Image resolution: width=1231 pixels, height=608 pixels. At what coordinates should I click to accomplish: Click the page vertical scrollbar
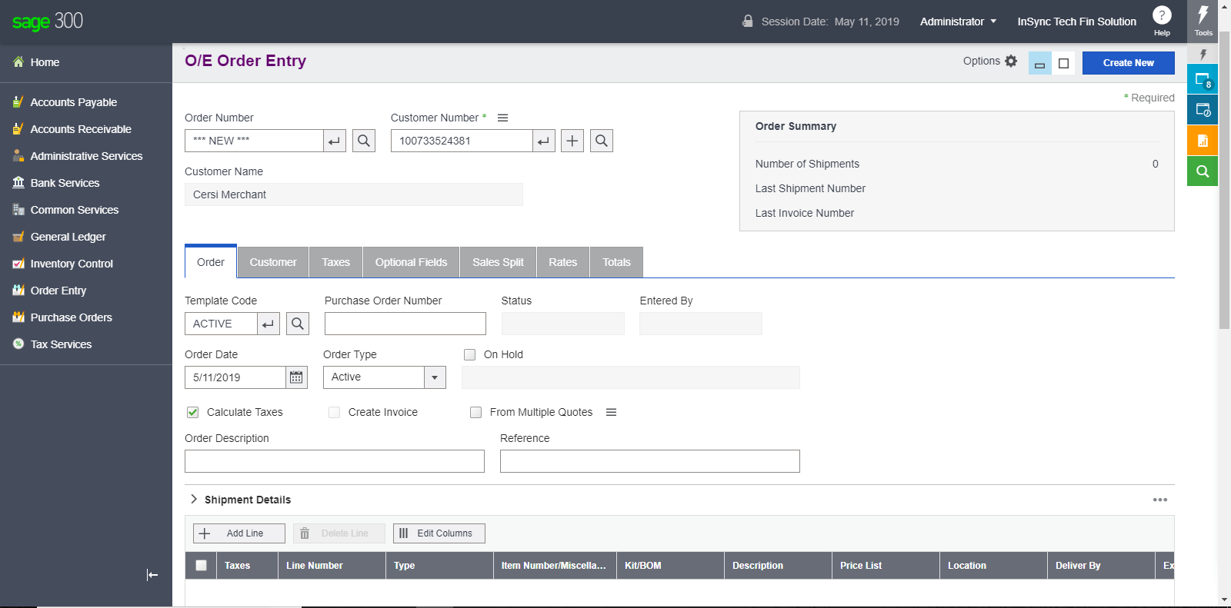[x=1224, y=181]
